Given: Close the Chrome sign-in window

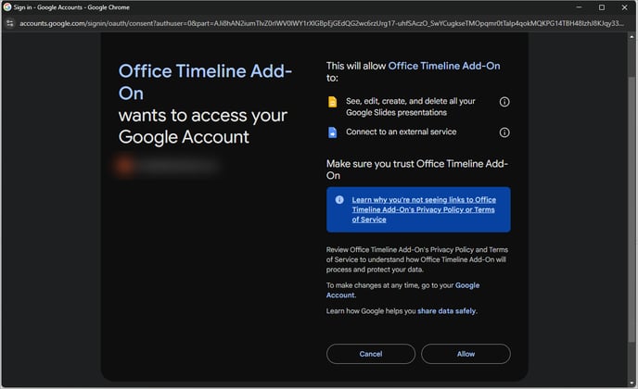Looking at the screenshot, I should click(624, 7).
